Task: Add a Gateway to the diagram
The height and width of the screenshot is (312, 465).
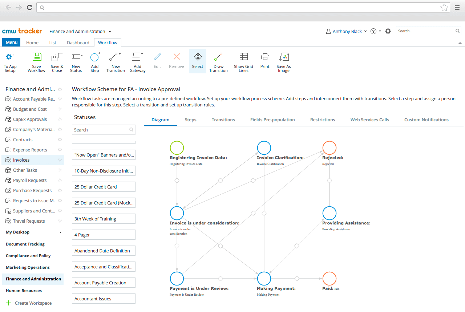Action: click(x=137, y=62)
